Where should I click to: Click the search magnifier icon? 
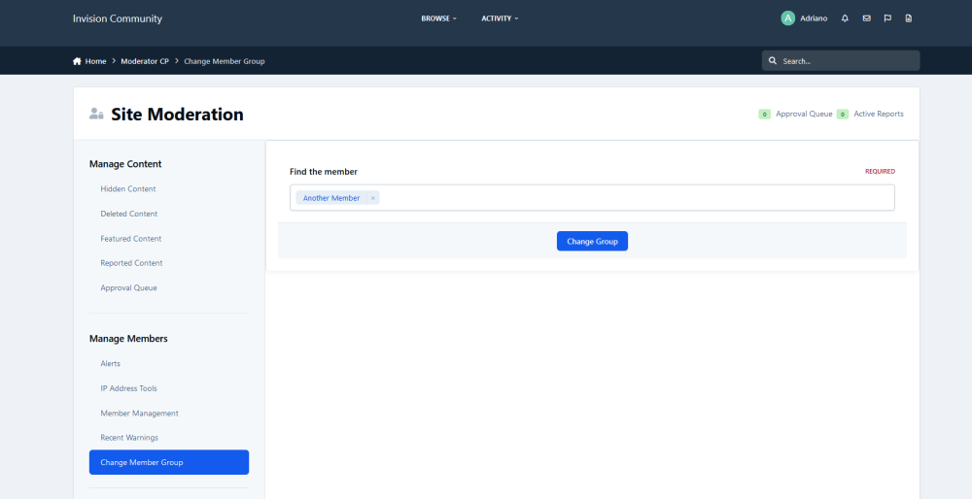tap(773, 61)
